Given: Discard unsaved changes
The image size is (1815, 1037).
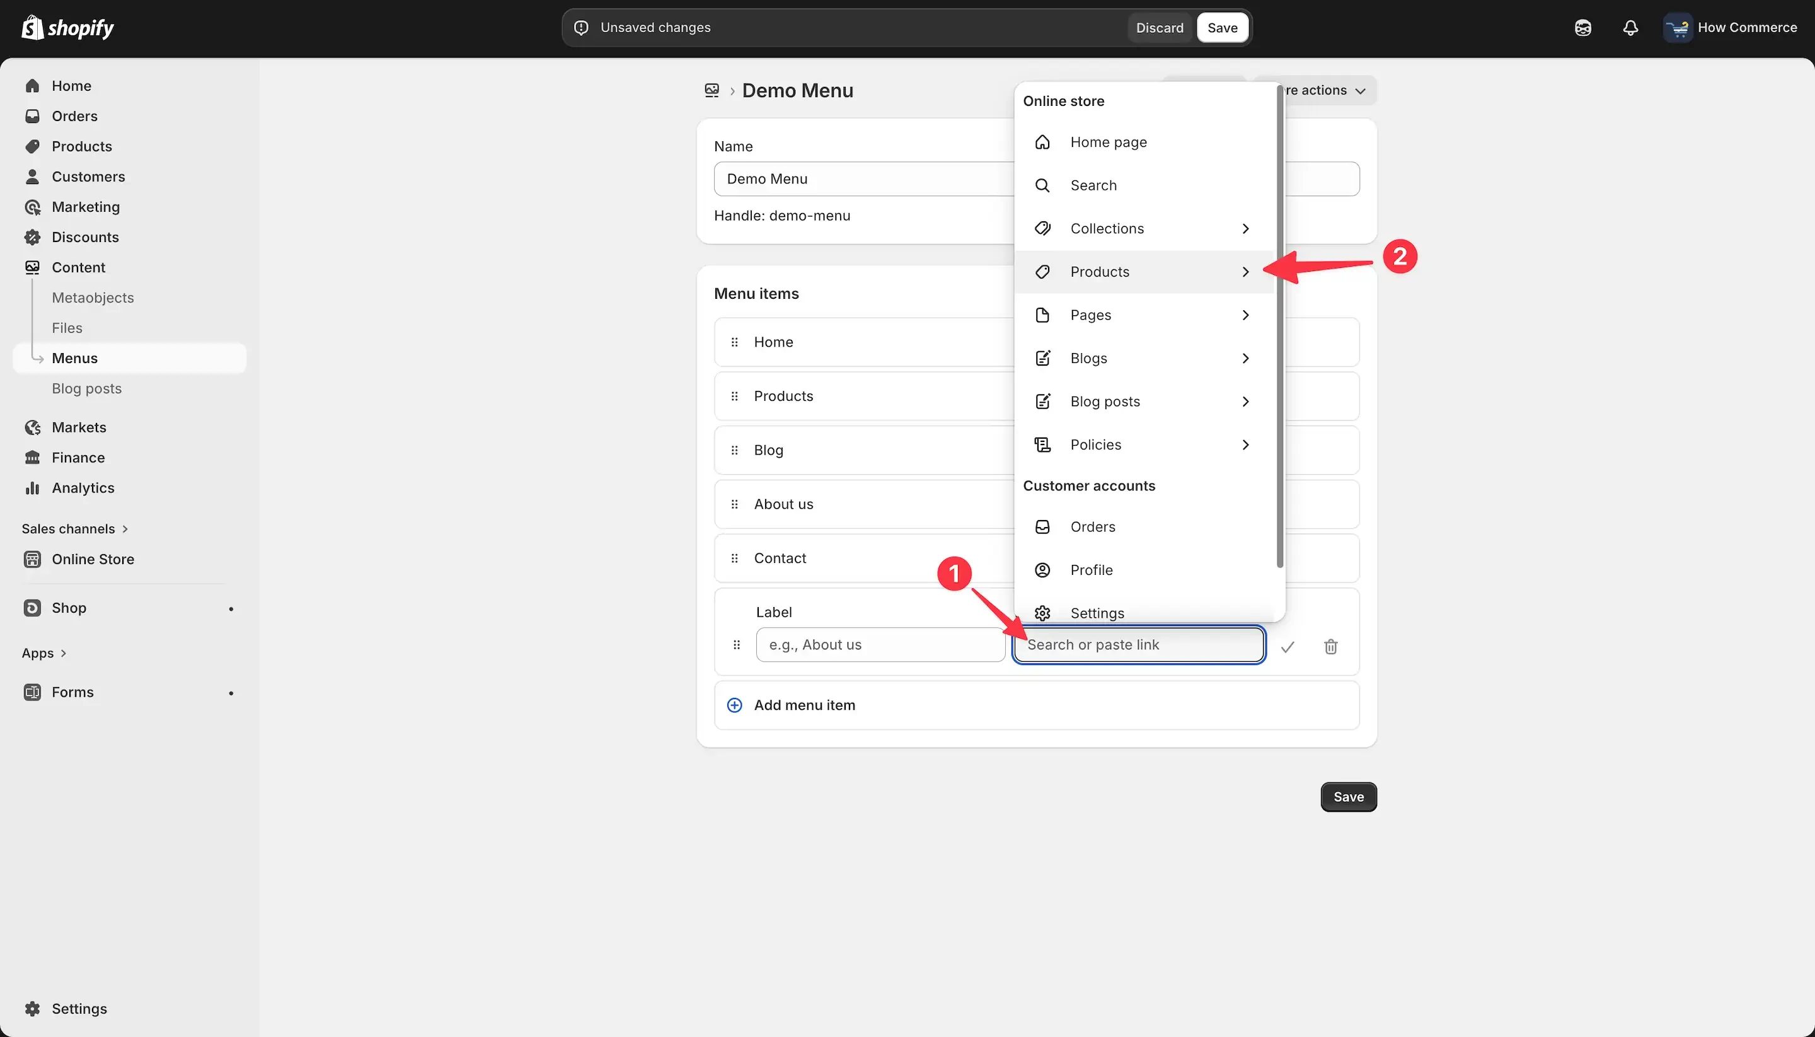Looking at the screenshot, I should click(x=1159, y=28).
